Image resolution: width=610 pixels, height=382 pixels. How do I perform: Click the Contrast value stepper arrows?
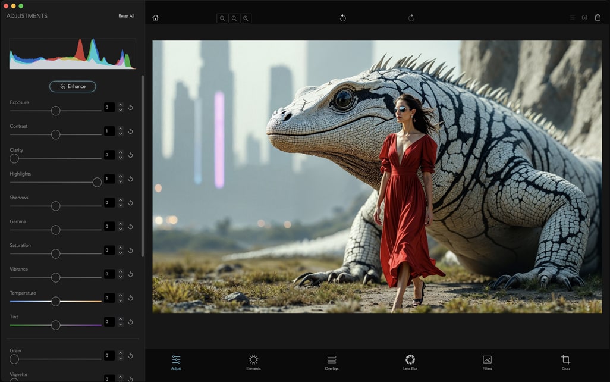tap(120, 131)
